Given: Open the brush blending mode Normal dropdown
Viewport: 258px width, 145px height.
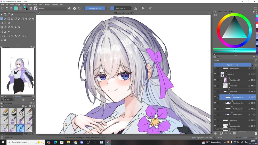Looking at the screenshot, I should (52, 8).
